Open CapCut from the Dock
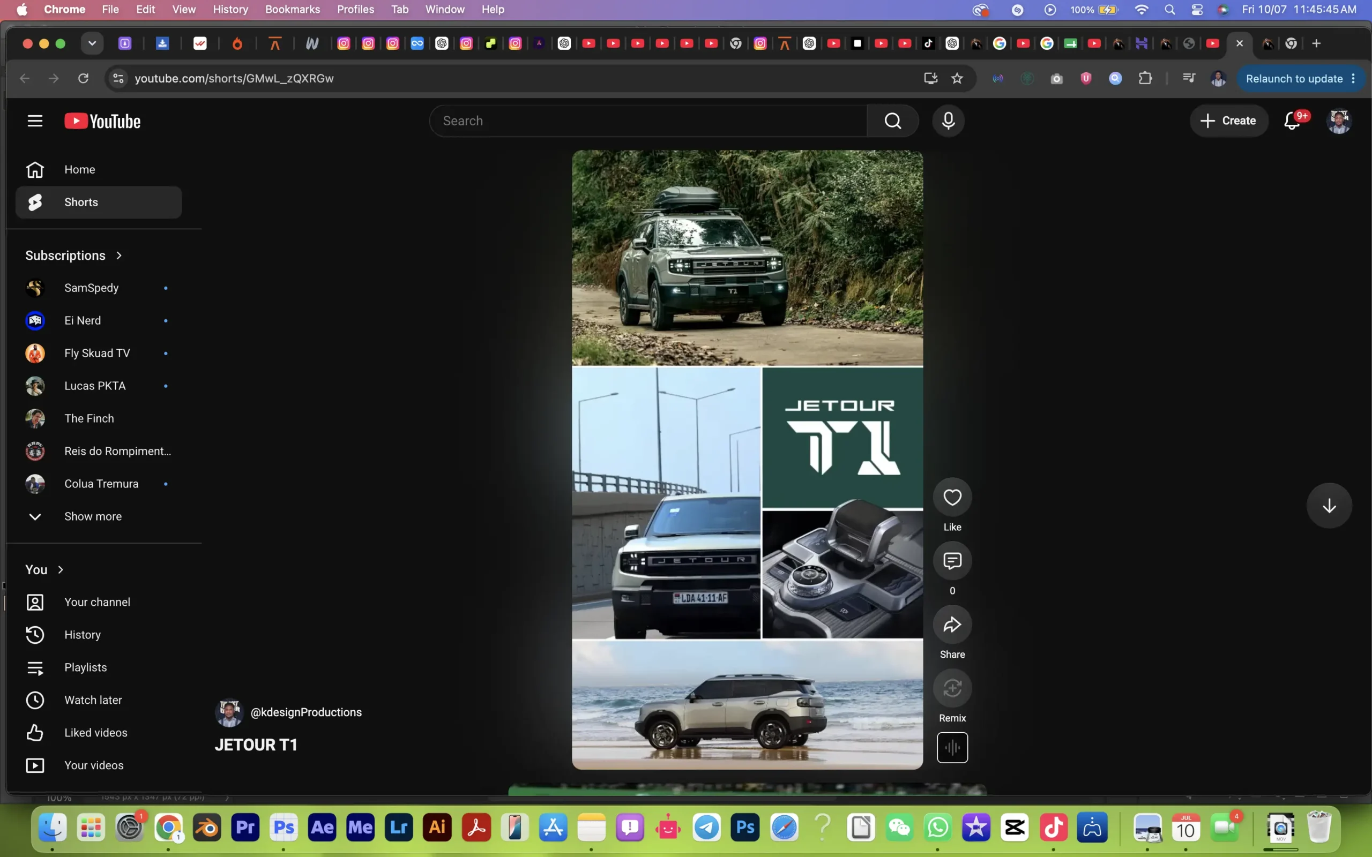Image resolution: width=1372 pixels, height=857 pixels. [1015, 828]
